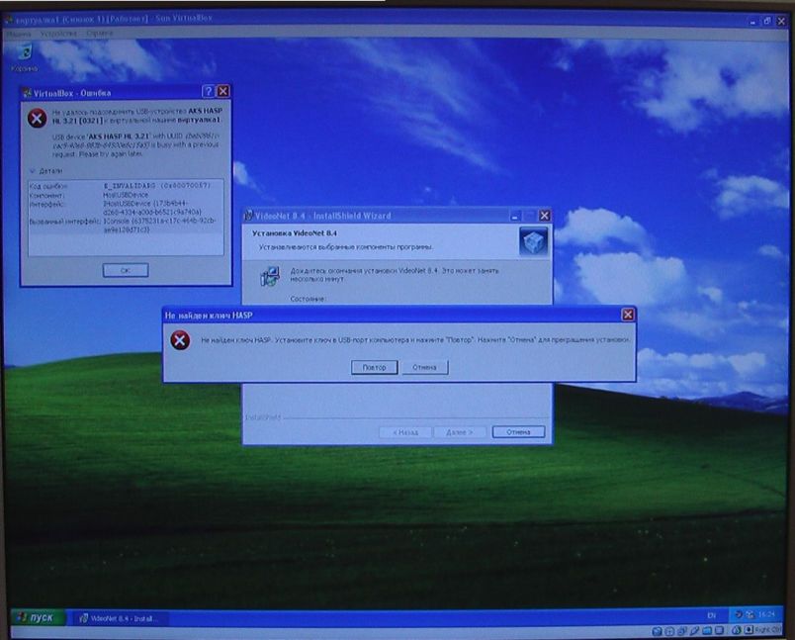Screen dimensions: 795x640
Task: Select the VideoNet 8.4 taskbar item
Action: coord(121,618)
